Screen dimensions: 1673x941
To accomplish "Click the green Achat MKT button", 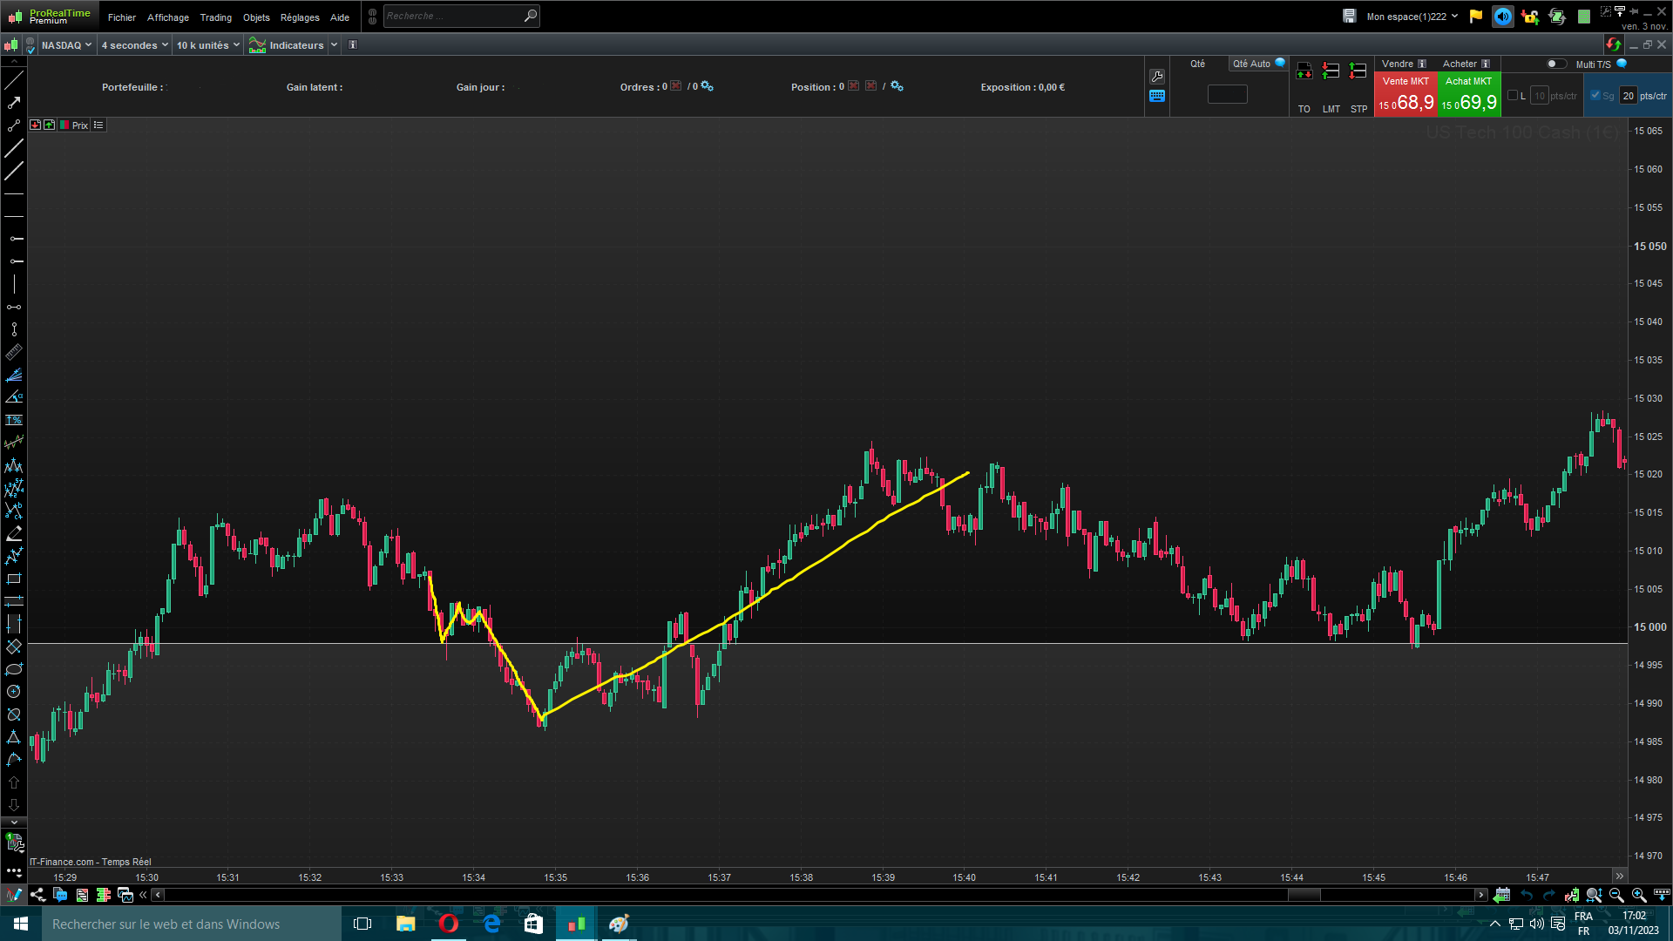I will coord(1468,94).
